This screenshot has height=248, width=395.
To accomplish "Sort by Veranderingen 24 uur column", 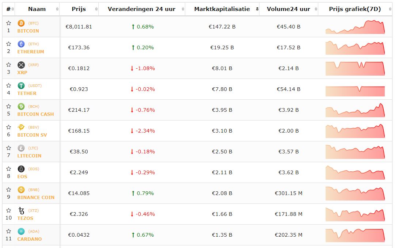I will click(x=141, y=9).
